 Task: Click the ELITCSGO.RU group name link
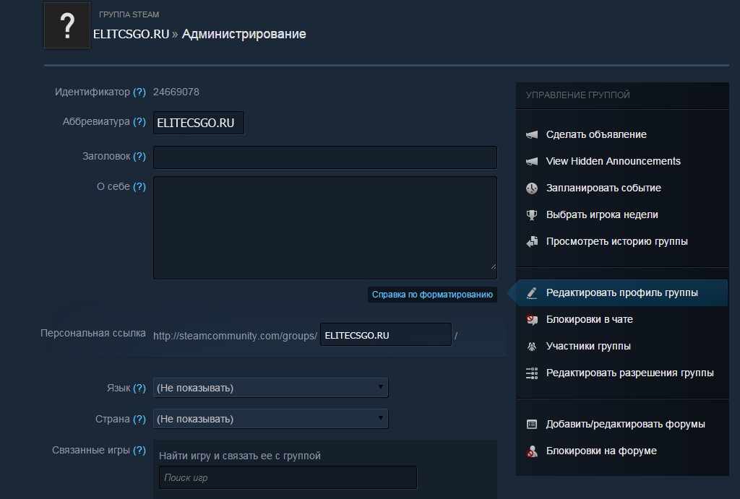pyautogui.click(x=131, y=34)
